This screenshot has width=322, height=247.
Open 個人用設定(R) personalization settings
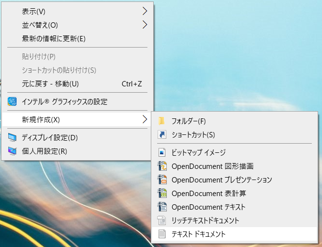pos(45,151)
